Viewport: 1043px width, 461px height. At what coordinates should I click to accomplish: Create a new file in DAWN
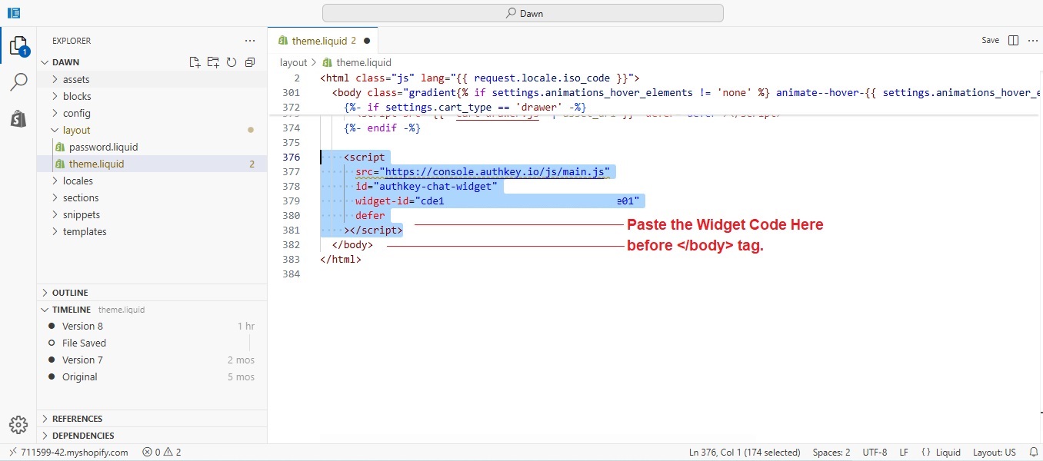click(x=195, y=62)
